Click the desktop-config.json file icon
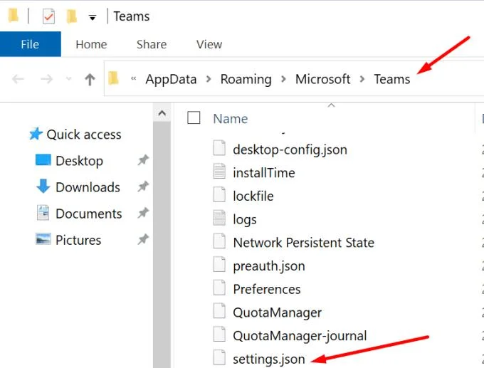 [219, 147]
